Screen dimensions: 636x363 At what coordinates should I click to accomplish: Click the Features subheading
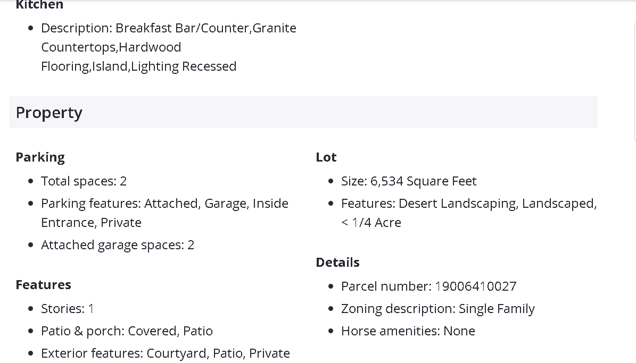43,285
